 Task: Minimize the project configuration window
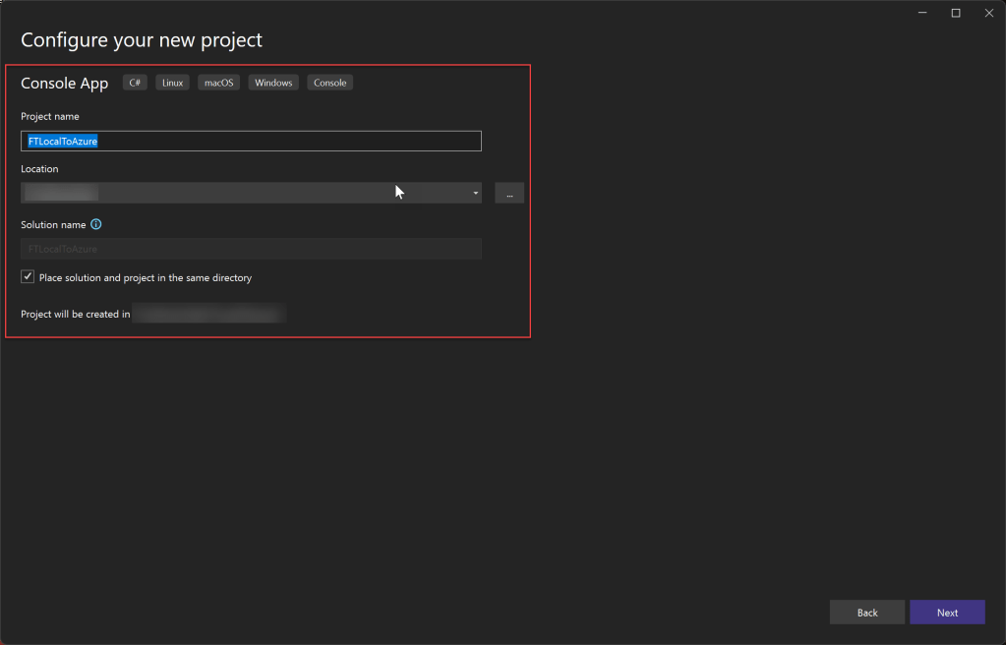pyautogui.click(x=923, y=13)
